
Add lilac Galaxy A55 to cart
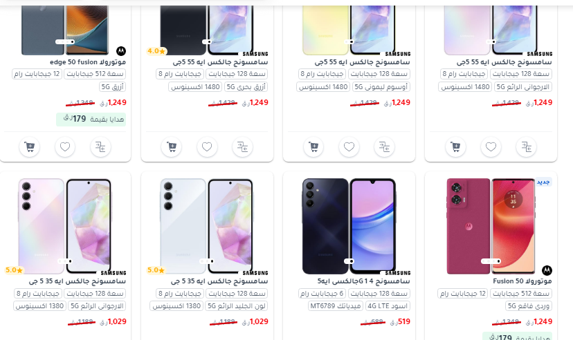pyautogui.click(x=455, y=147)
